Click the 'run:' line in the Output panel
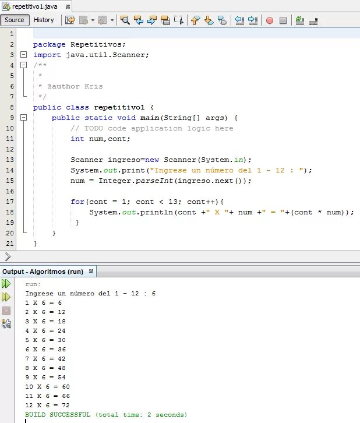This screenshot has height=423, width=360. tap(33, 284)
